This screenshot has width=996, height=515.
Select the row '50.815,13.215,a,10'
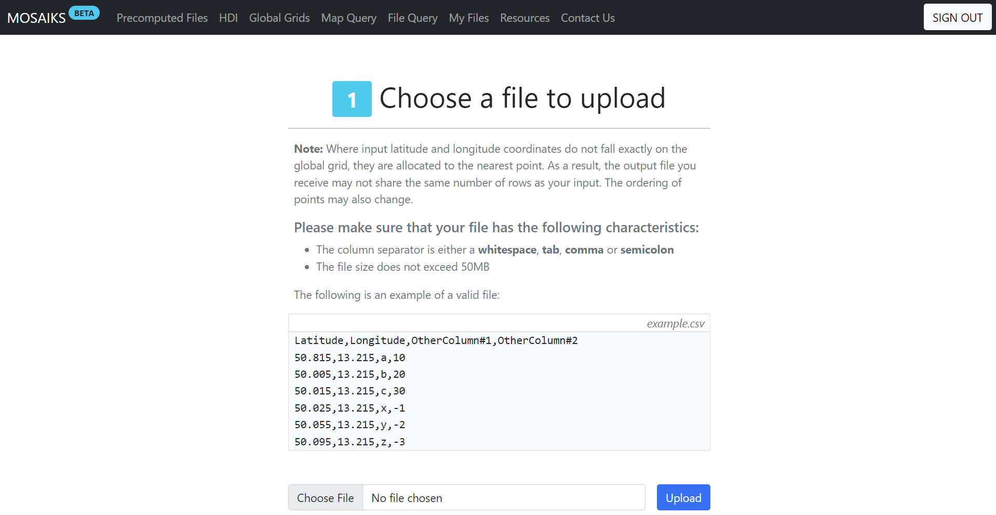(x=350, y=358)
